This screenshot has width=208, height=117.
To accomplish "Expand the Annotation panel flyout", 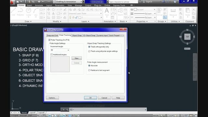I will tap(110, 21).
